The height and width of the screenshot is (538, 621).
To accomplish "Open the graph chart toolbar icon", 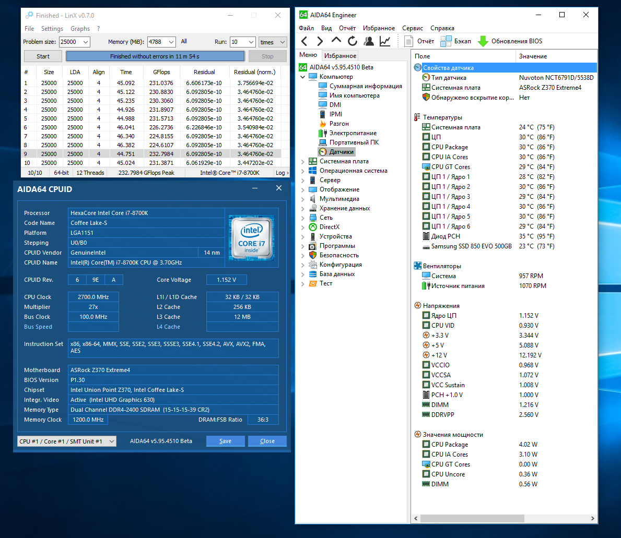I will 385,41.
